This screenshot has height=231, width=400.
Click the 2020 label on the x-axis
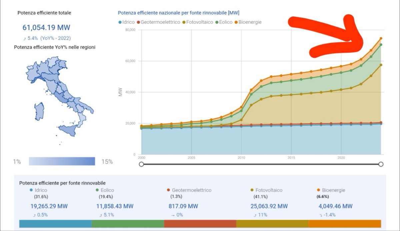click(341, 157)
